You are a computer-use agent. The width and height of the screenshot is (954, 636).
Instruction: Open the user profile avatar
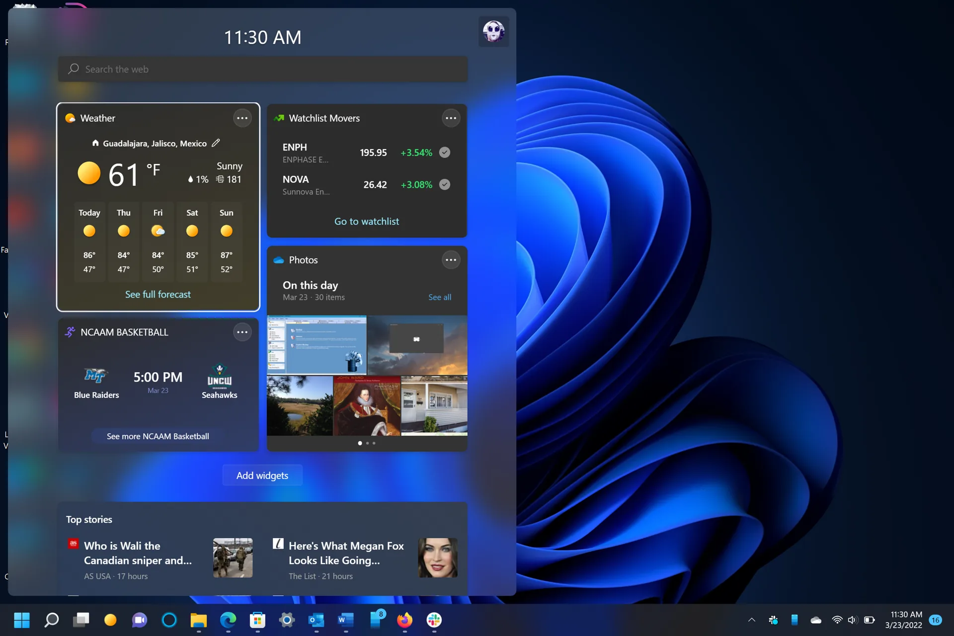coord(493,31)
